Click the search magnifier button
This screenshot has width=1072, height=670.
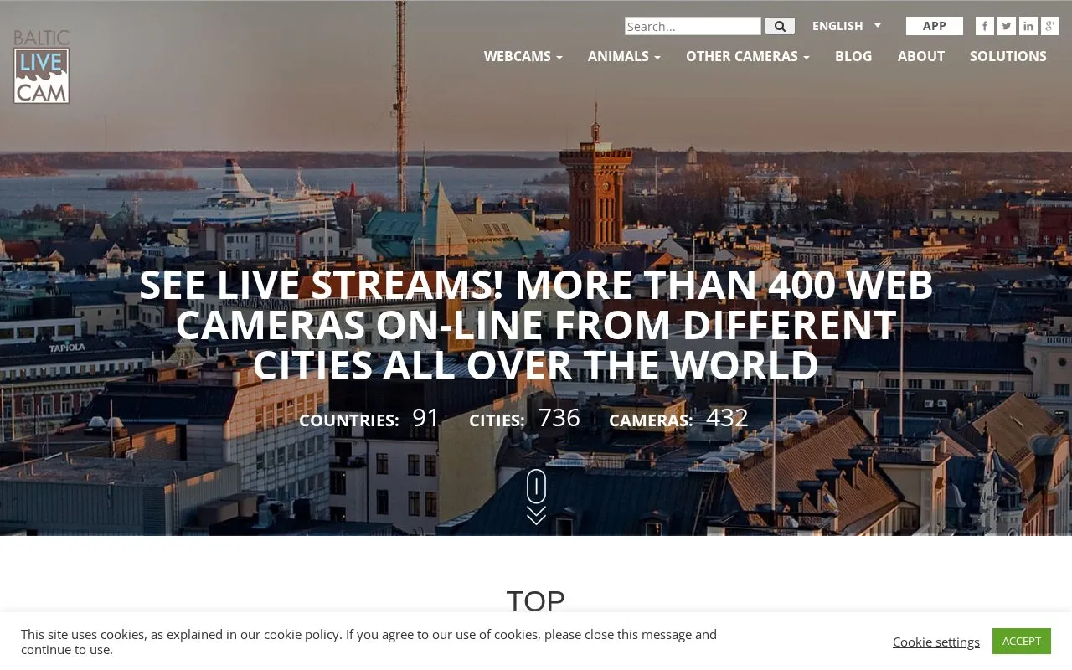780,26
